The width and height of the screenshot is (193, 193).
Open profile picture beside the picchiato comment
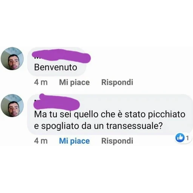click(x=12, y=106)
